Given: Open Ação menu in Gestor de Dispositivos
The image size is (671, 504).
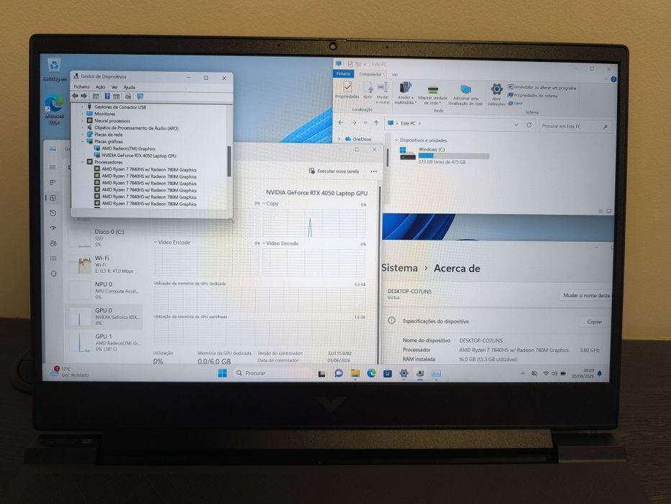Looking at the screenshot, I should point(101,87).
